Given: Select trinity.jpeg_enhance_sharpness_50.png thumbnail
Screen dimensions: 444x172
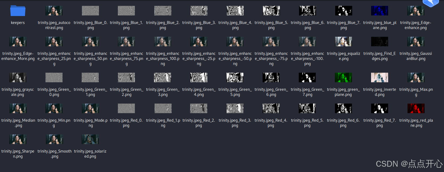Looking at the screenshot, I should (90, 42).
